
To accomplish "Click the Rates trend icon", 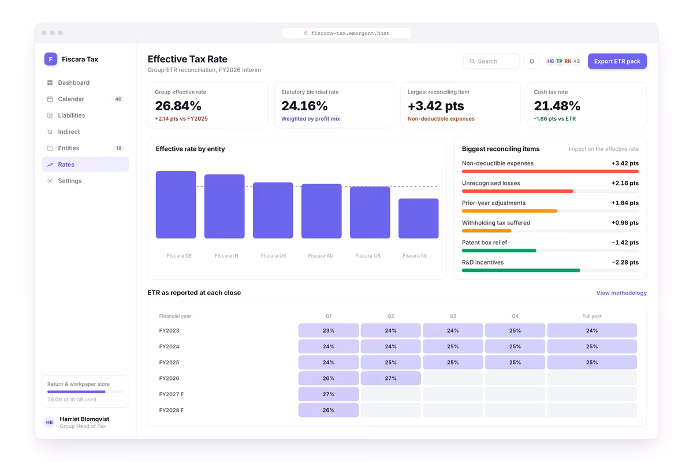I will [50, 165].
